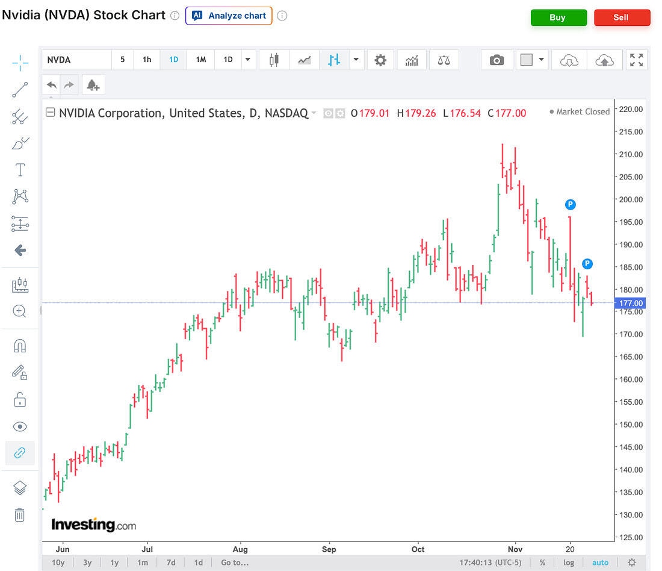Select the XABCD pattern tool
The height and width of the screenshot is (571, 662).
(20, 196)
